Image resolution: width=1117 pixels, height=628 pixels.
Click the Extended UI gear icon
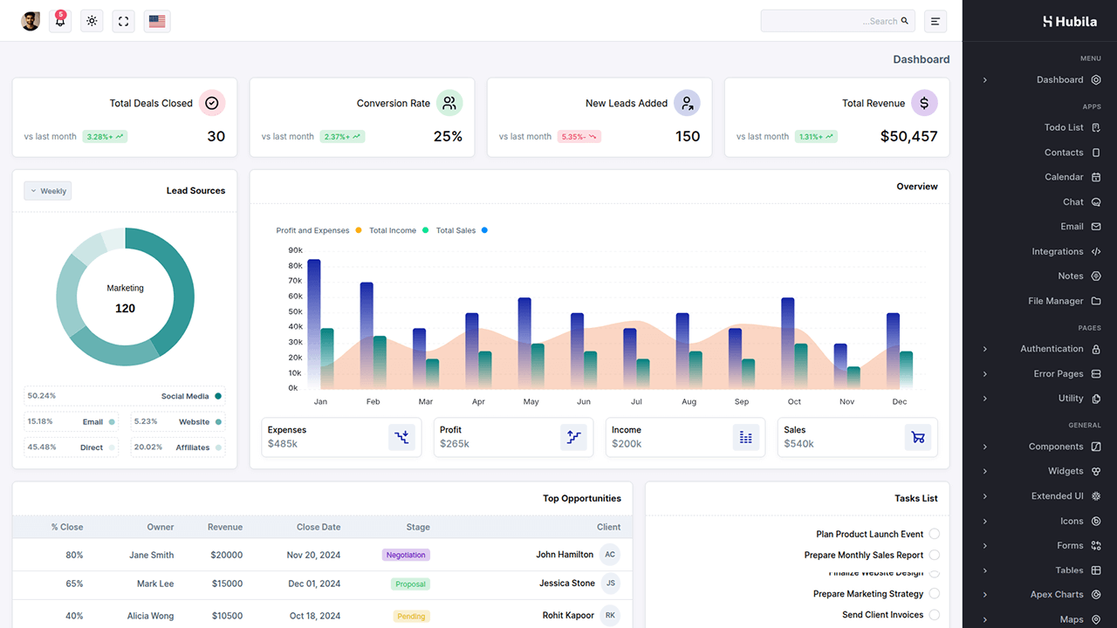1096,496
